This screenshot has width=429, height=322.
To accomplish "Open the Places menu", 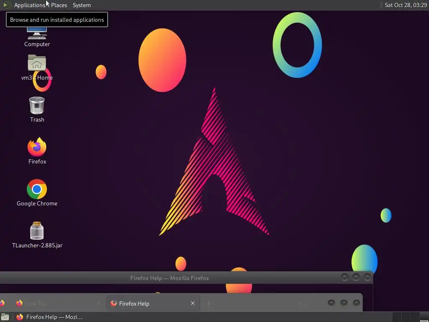I will pyautogui.click(x=59, y=5).
